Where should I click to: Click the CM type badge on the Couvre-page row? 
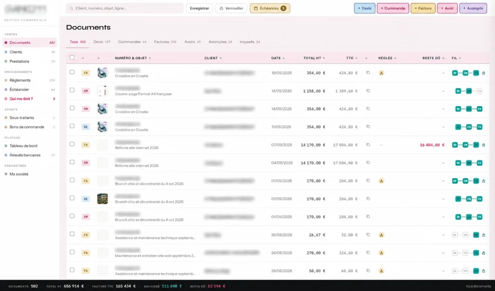point(86,91)
